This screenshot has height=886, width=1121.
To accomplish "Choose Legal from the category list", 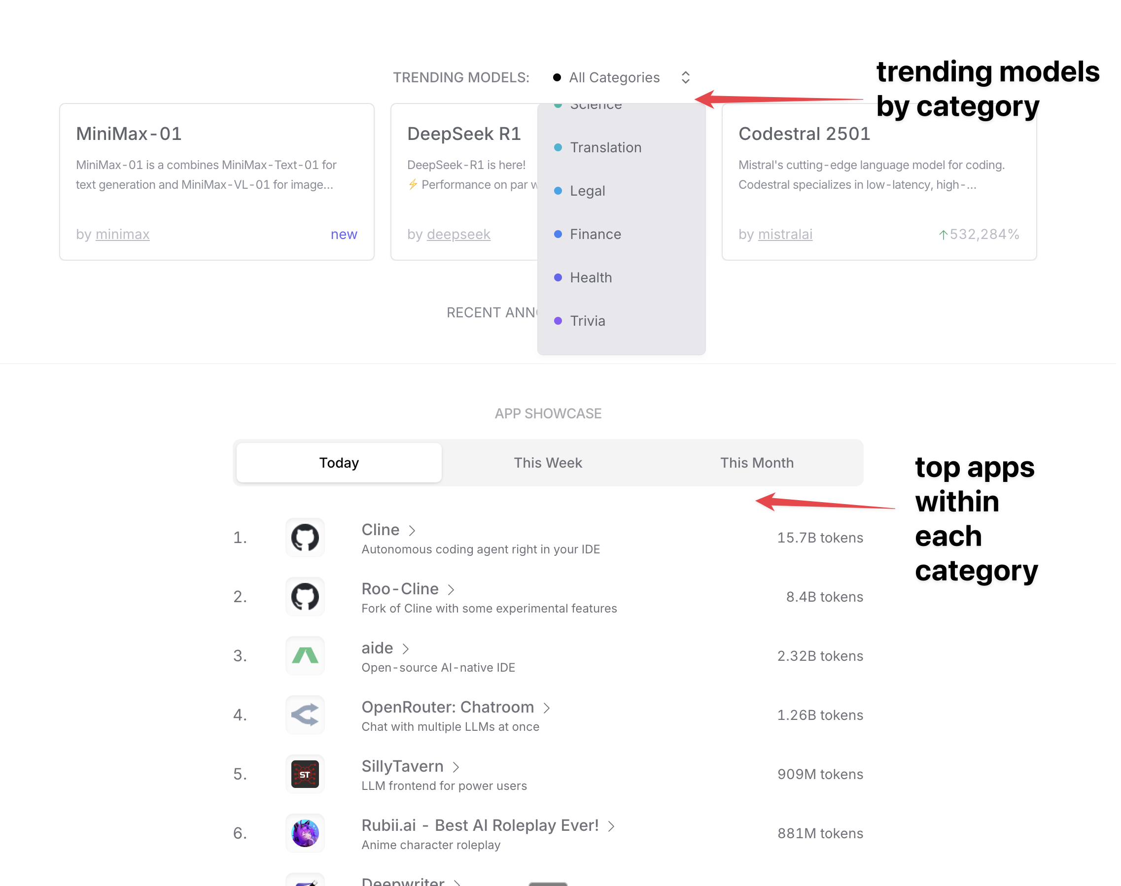I will pyautogui.click(x=587, y=191).
